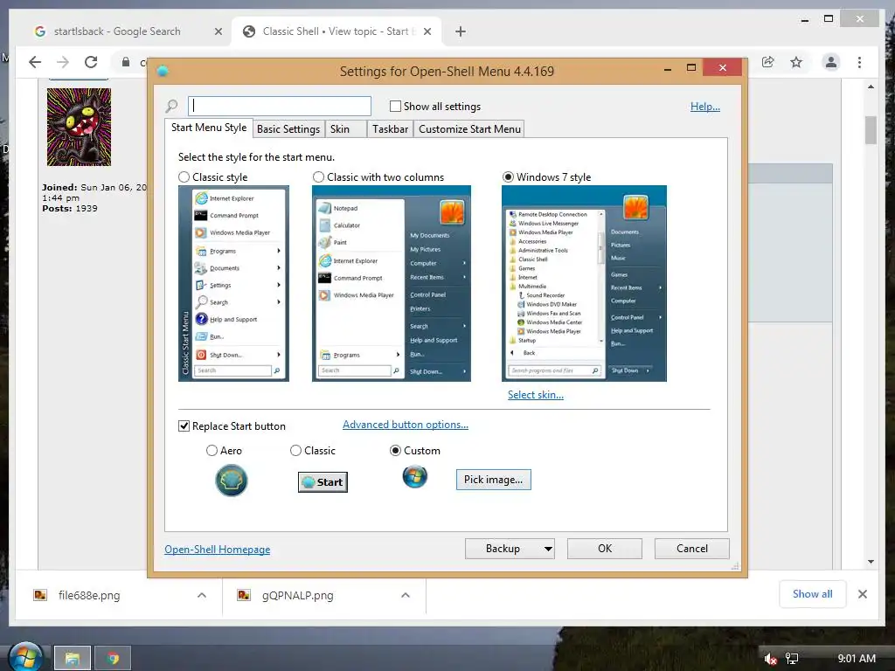Select the Classic style radio button

[x=184, y=176]
